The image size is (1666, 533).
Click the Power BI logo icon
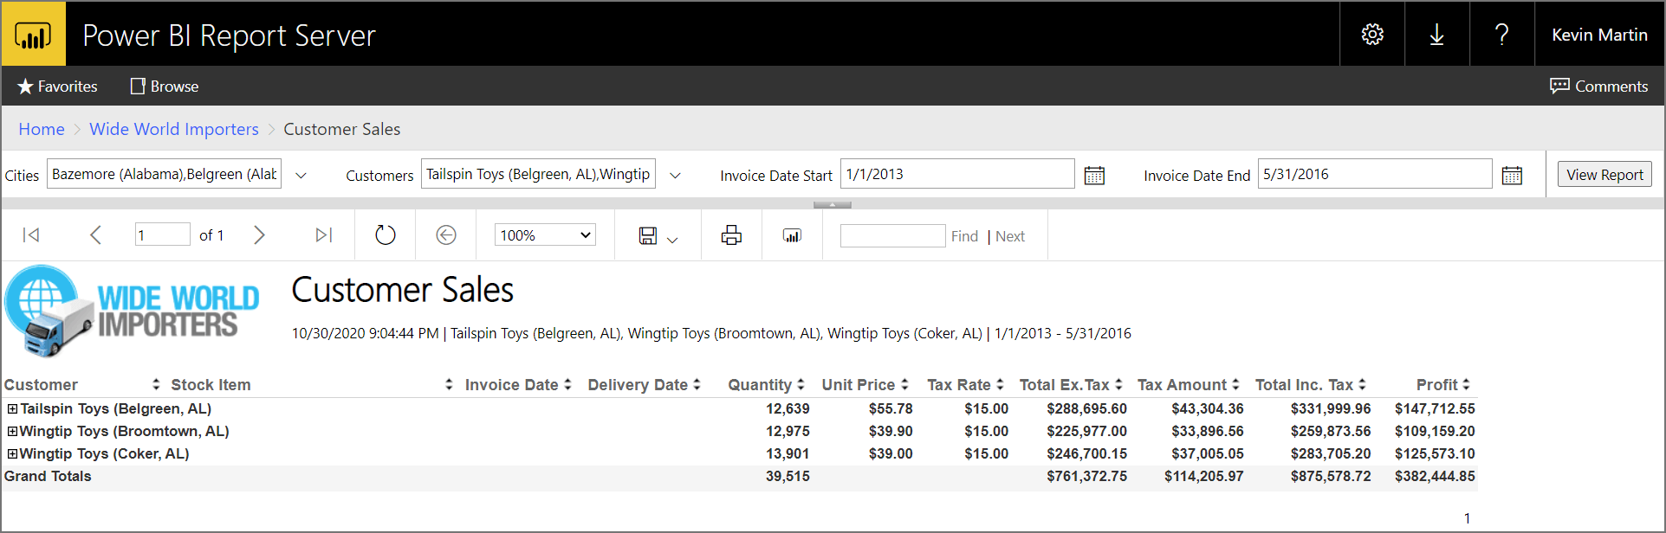(x=33, y=35)
